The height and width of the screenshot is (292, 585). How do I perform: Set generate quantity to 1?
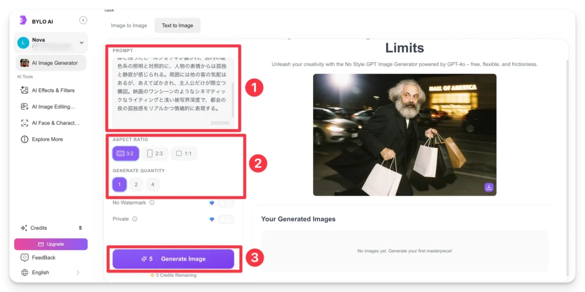120,185
